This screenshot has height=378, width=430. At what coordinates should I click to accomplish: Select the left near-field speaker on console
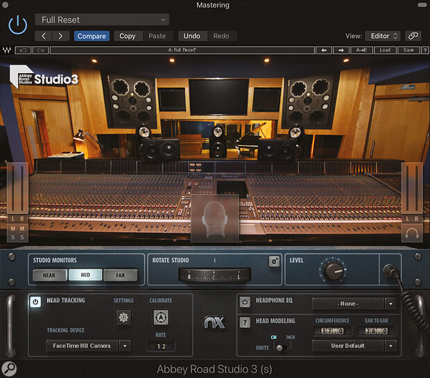coord(161,149)
